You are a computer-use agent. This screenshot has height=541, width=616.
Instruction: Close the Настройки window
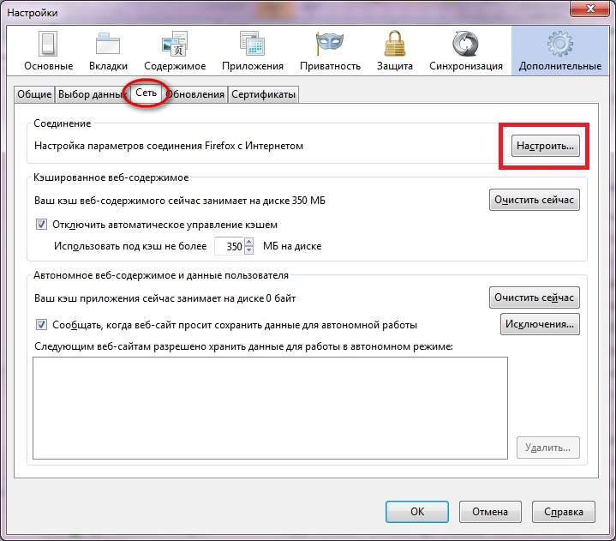click(590, 8)
